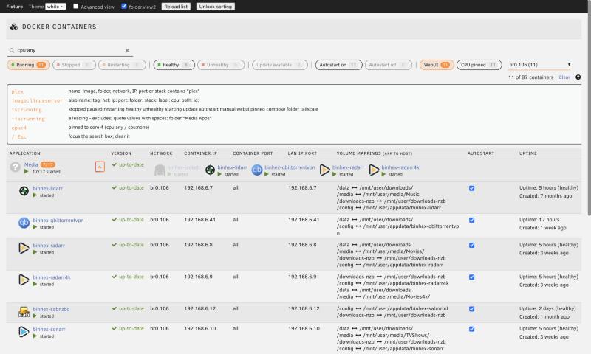591x354 pixels.
Task: Click the binhex-lidarr row container icon
Action: click(x=24, y=191)
